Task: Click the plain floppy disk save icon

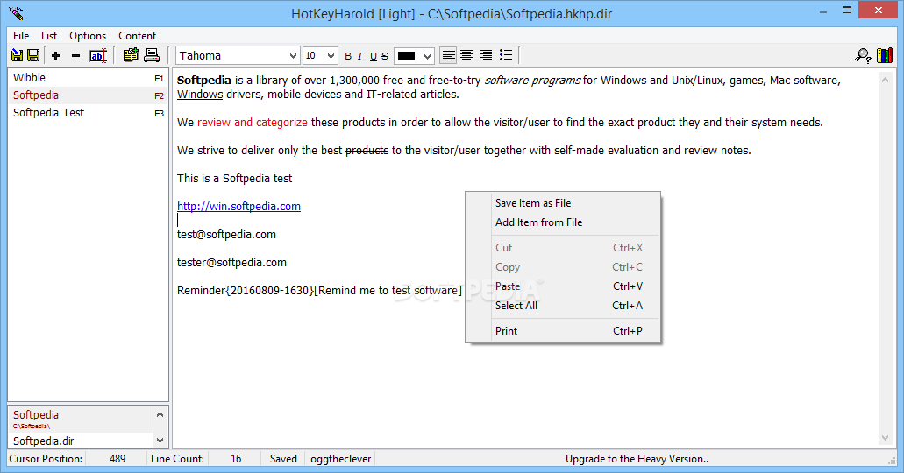Action: pyautogui.click(x=33, y=55)
